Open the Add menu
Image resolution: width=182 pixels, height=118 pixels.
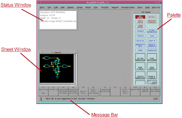pos(63,7)
